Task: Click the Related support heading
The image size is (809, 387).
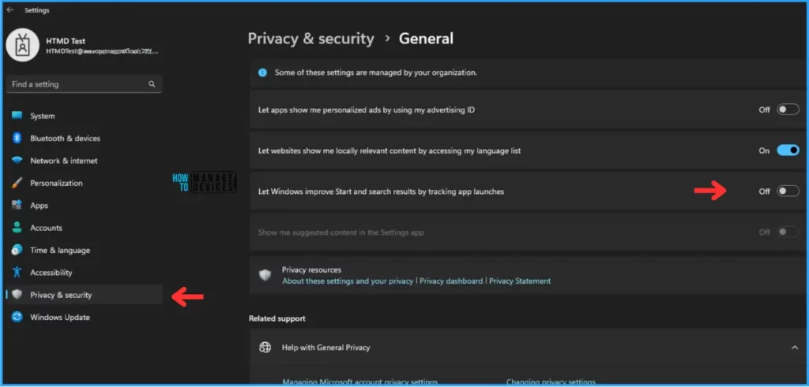Action: 277,318
